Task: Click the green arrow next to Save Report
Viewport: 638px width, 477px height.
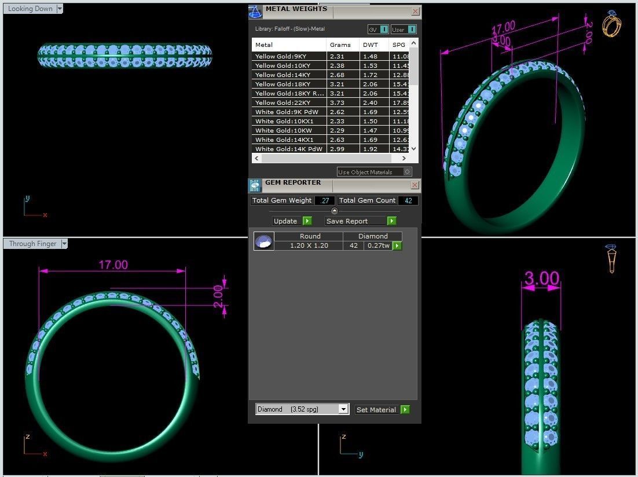Action: pyautogui.click(x=391, y=221)
